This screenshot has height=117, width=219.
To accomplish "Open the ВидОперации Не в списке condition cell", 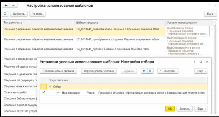I will (190, 51).
